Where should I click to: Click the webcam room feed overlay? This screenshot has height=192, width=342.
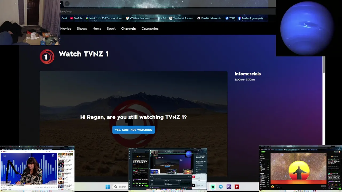tap(30, 22)
